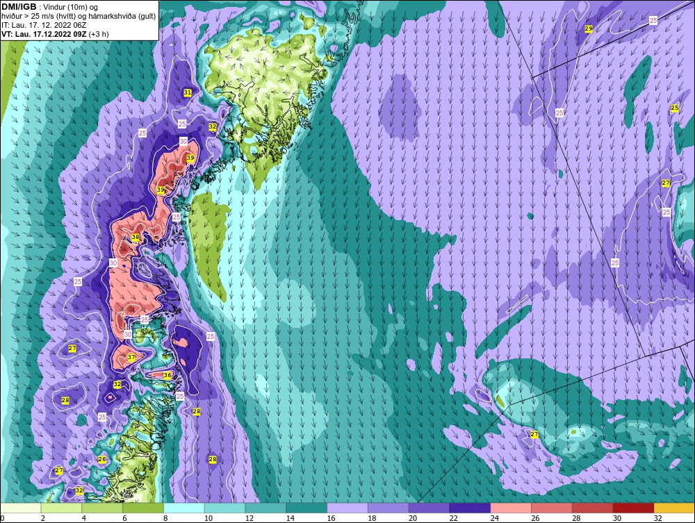The width and height of the screenshot is (695, 523).
Task: Pick the 8–10 m/s light cyan legend swatch
Action: (x=184, y=508)
